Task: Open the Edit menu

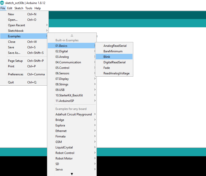Action: click(10, 8)
